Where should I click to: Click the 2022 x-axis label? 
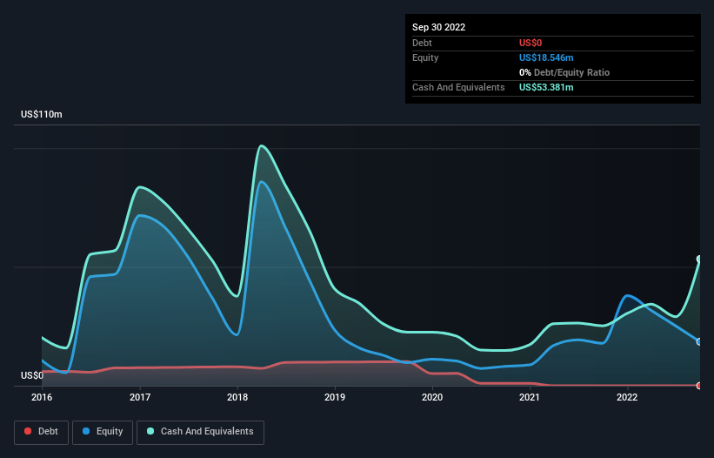[x=627, y=397]
